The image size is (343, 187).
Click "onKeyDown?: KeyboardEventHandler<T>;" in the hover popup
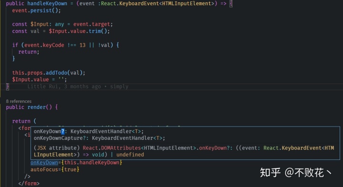[x=89, y=131]
